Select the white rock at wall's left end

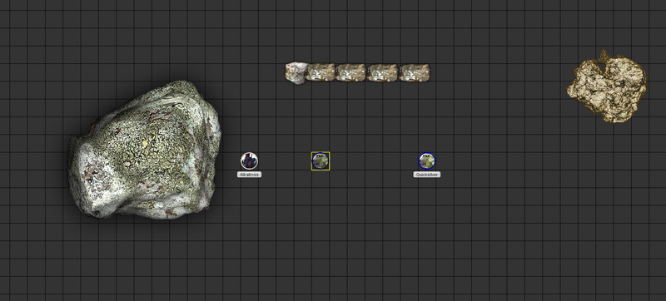pos(296,73)
